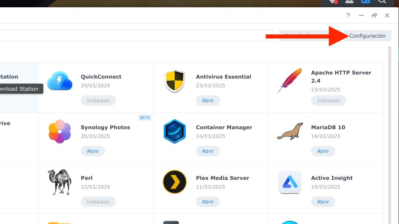399x224 pixels.
Task: Click Abrir for Antivirus Essential
Action: 208,100
